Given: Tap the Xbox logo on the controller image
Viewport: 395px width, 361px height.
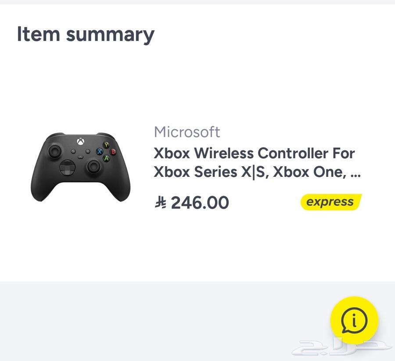Looking at the screenshot, I should 81,141.
